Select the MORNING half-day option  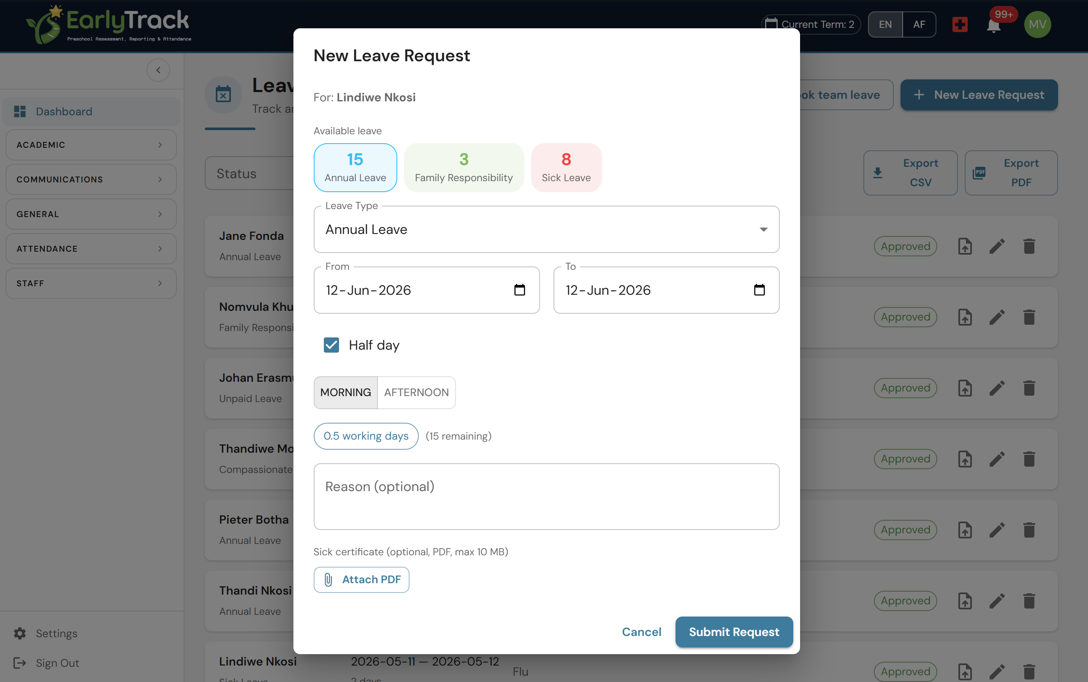[345, 392]
